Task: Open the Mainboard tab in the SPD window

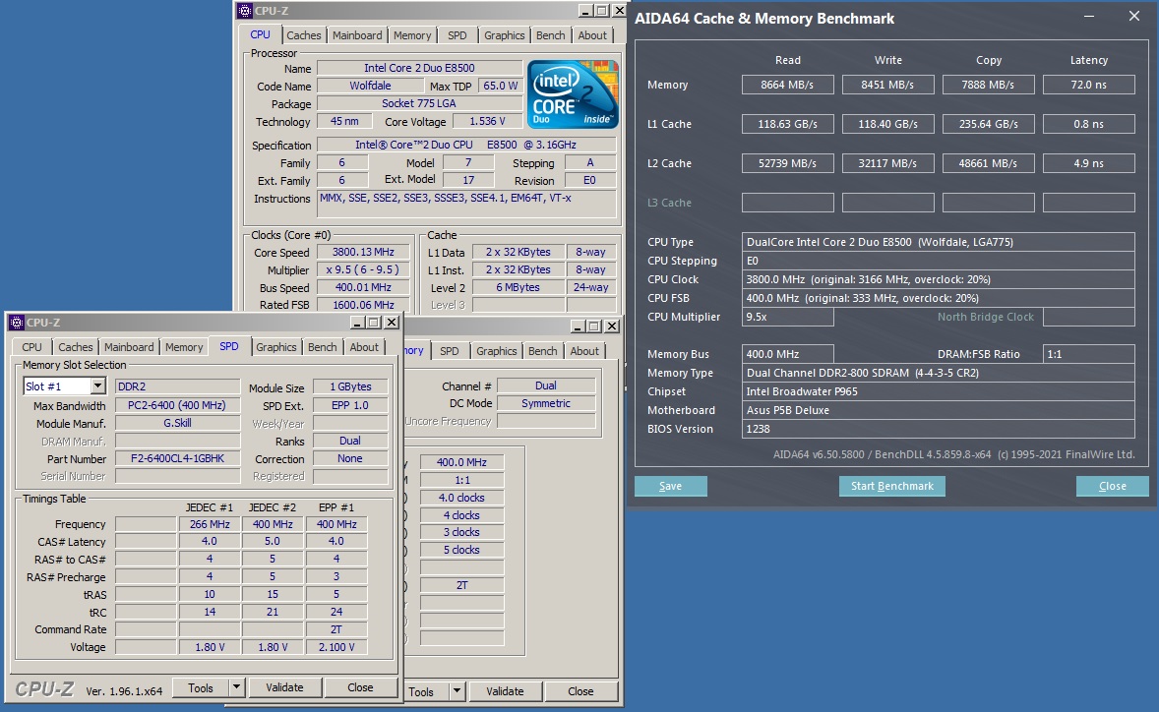Action: 129,347
